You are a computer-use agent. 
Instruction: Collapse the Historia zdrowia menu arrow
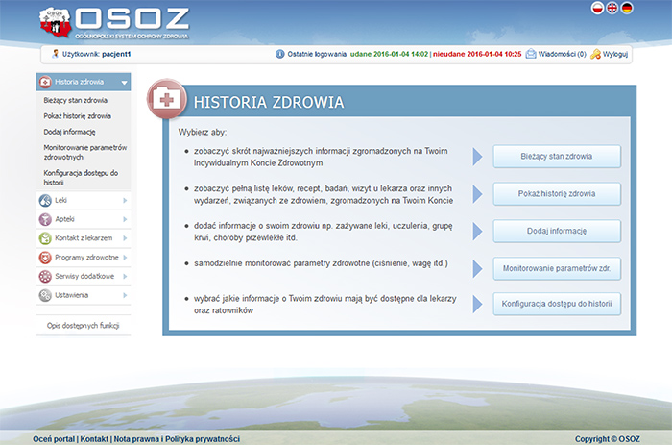[124, 83]
